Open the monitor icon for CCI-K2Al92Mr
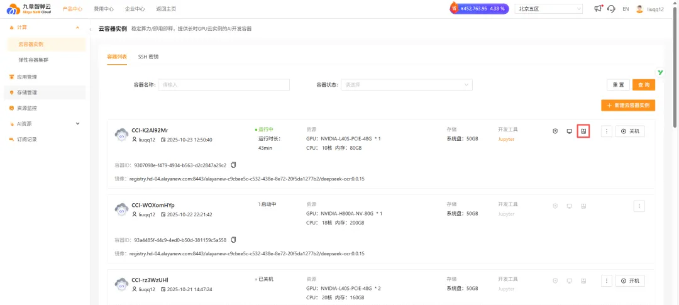This screenshot has width=679, height=305. (569, 131)
